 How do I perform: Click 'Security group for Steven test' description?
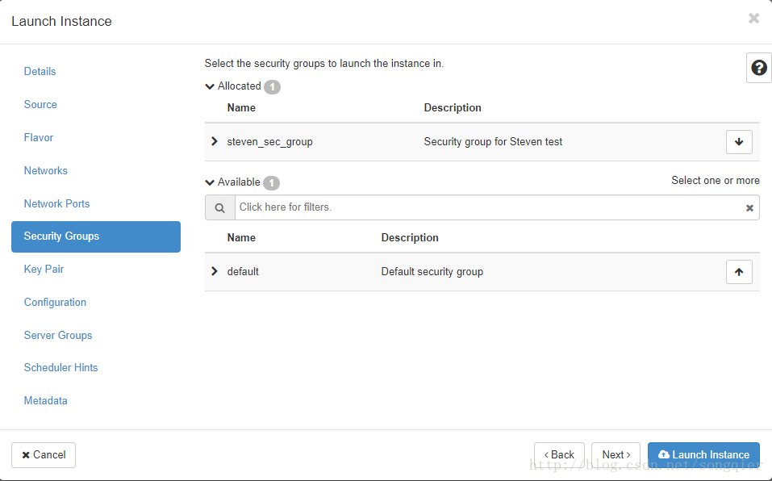[x=493, y=142]
